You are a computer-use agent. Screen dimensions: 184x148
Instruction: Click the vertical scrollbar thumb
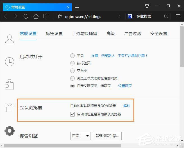click(x=182, y=47)
